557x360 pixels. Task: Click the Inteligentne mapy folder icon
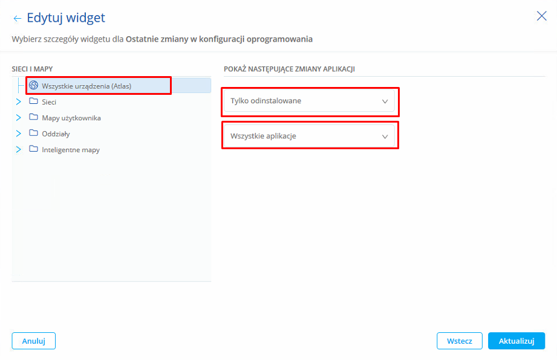[34, 149]
